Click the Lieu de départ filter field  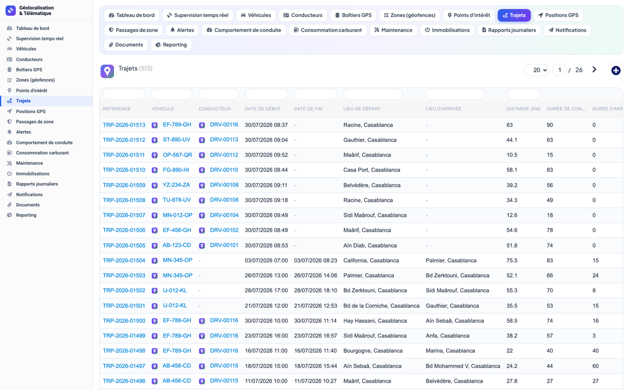373,94
